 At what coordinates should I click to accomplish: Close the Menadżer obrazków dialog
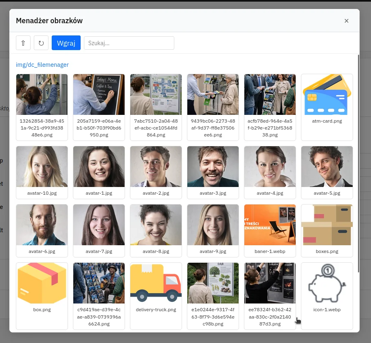(346, 21)
